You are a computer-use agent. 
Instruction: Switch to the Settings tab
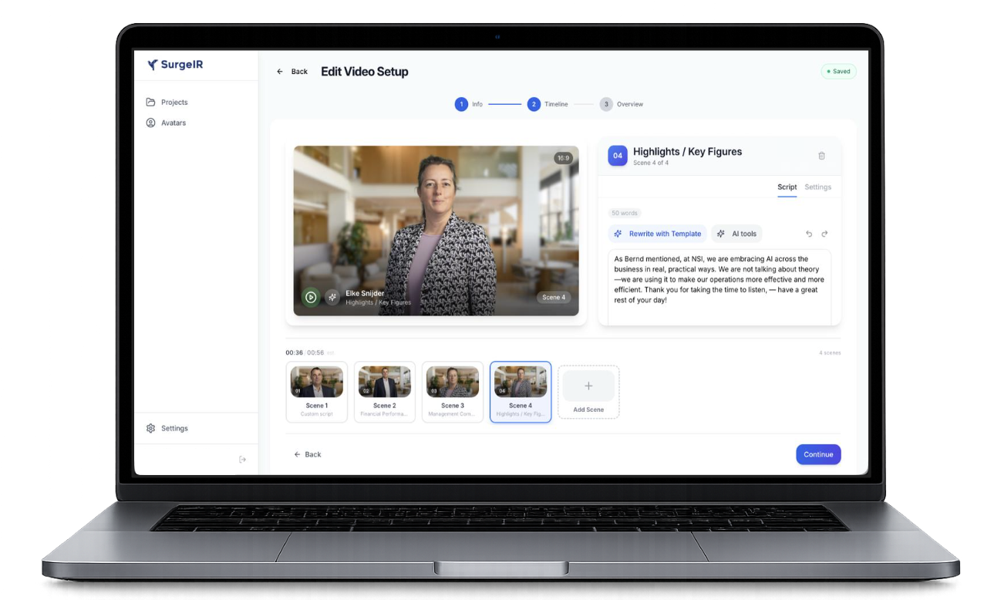point(817,187)
